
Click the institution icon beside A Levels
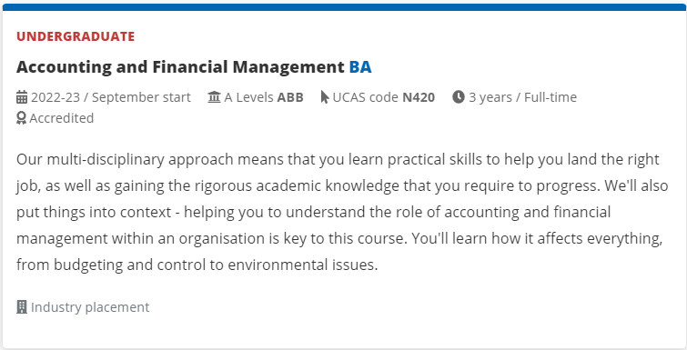coord(214,96)
